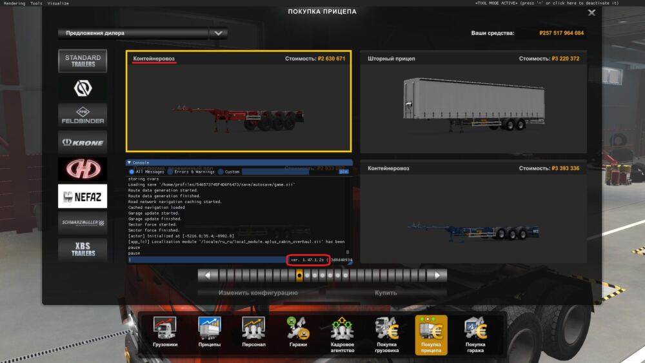Select the NEFAZ trailer brand logo
This screenshot has width=645, height=363.
tap(83, 196)
